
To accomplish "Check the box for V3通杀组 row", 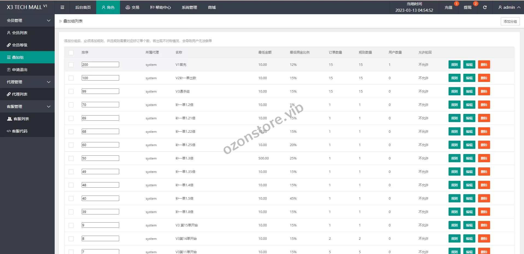I will [x=71, y=91].
